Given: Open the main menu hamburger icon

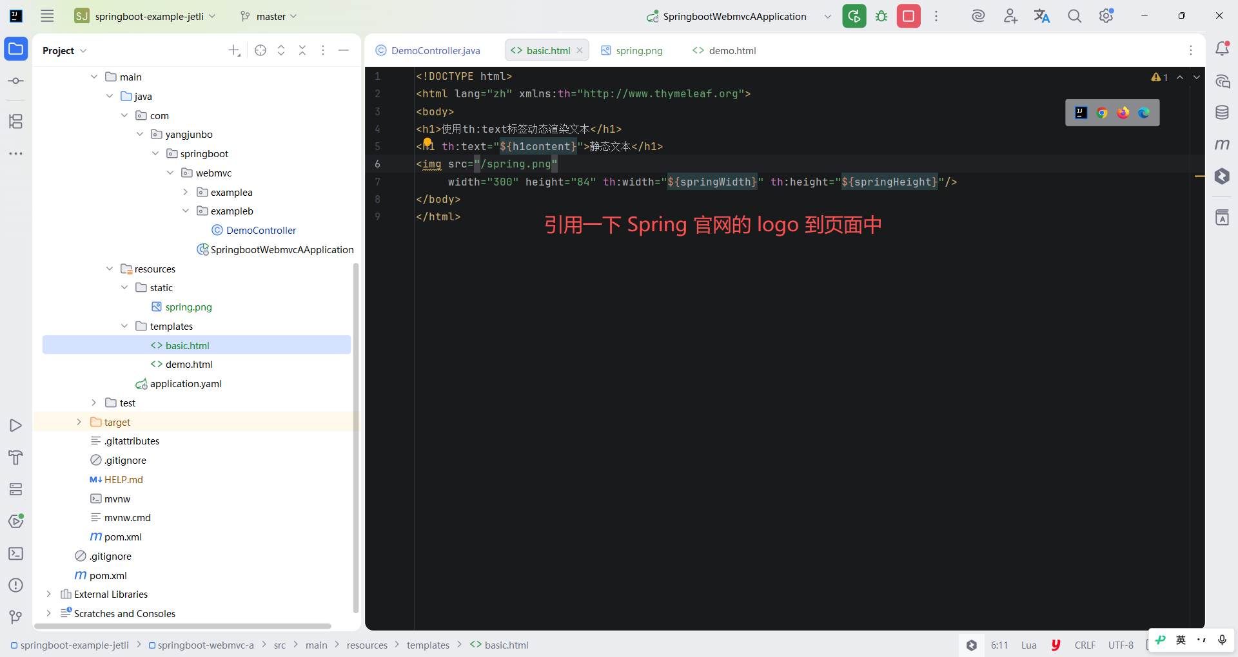Looking at the screenshot, I should click(47, 16).
